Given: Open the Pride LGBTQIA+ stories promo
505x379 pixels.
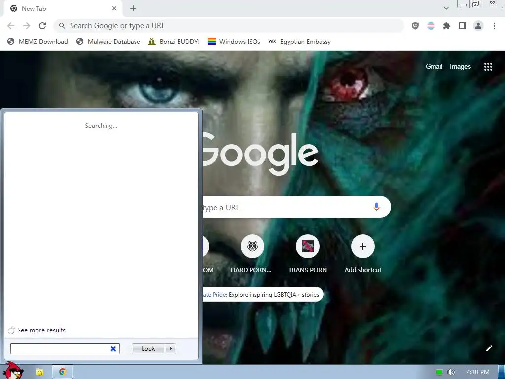Looking at the screenshot, I should click(x=263, y=294).
